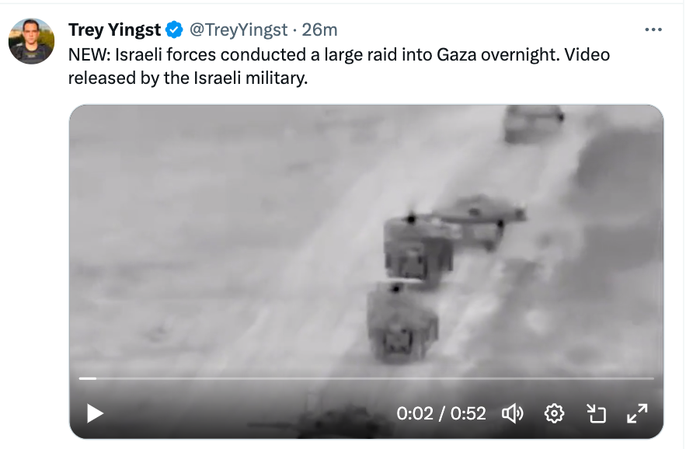Visit the @TreyYingst handle link

239,30
